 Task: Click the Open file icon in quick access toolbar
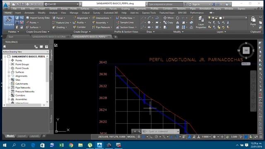click(x=18, y=4)
